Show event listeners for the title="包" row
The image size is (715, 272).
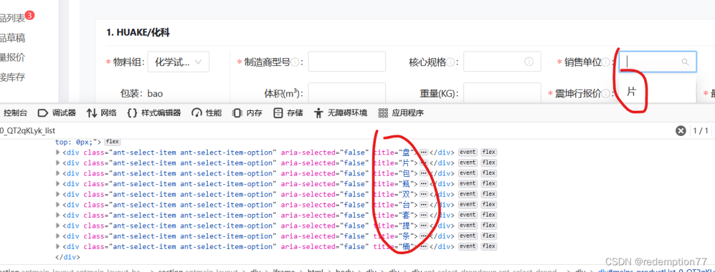point(468,173)
